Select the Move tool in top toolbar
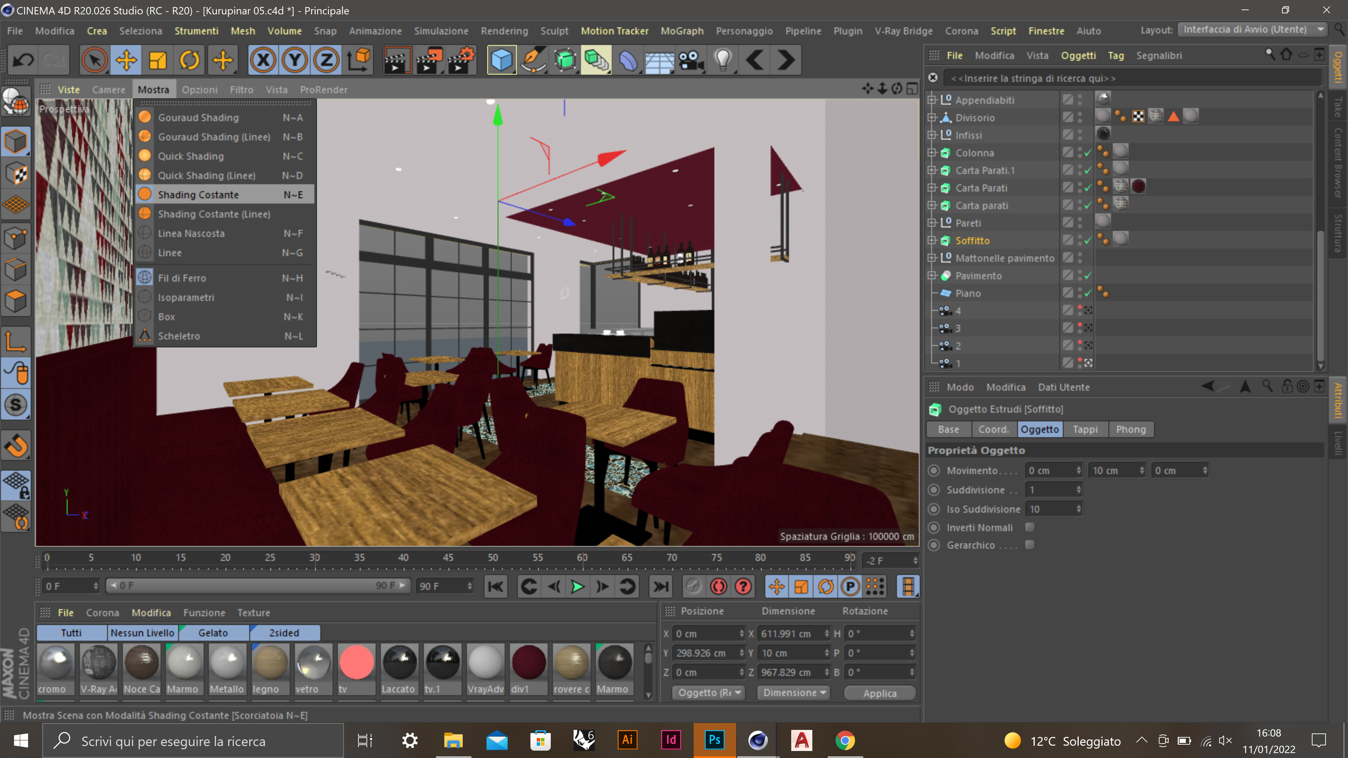This screenshot has width=1348, height=758. tap(126, 60)
